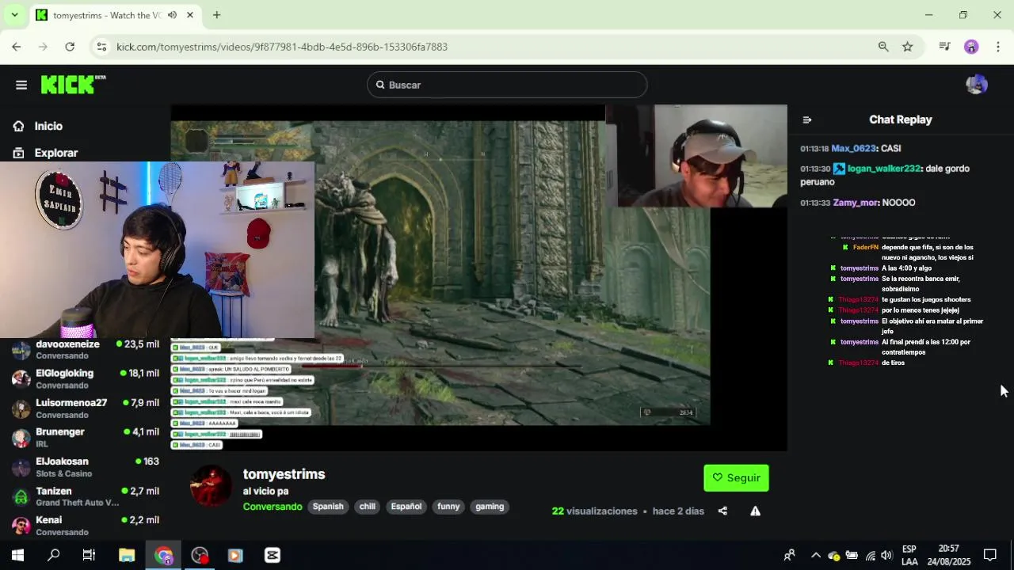Open Windows taskbar search
The image size is (1014, 570).
click(x=54, y=555)
